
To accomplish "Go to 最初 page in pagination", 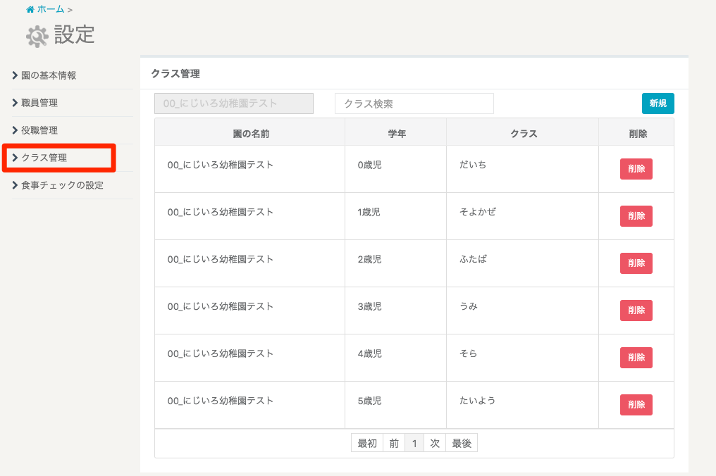I will tap(367, 444).
